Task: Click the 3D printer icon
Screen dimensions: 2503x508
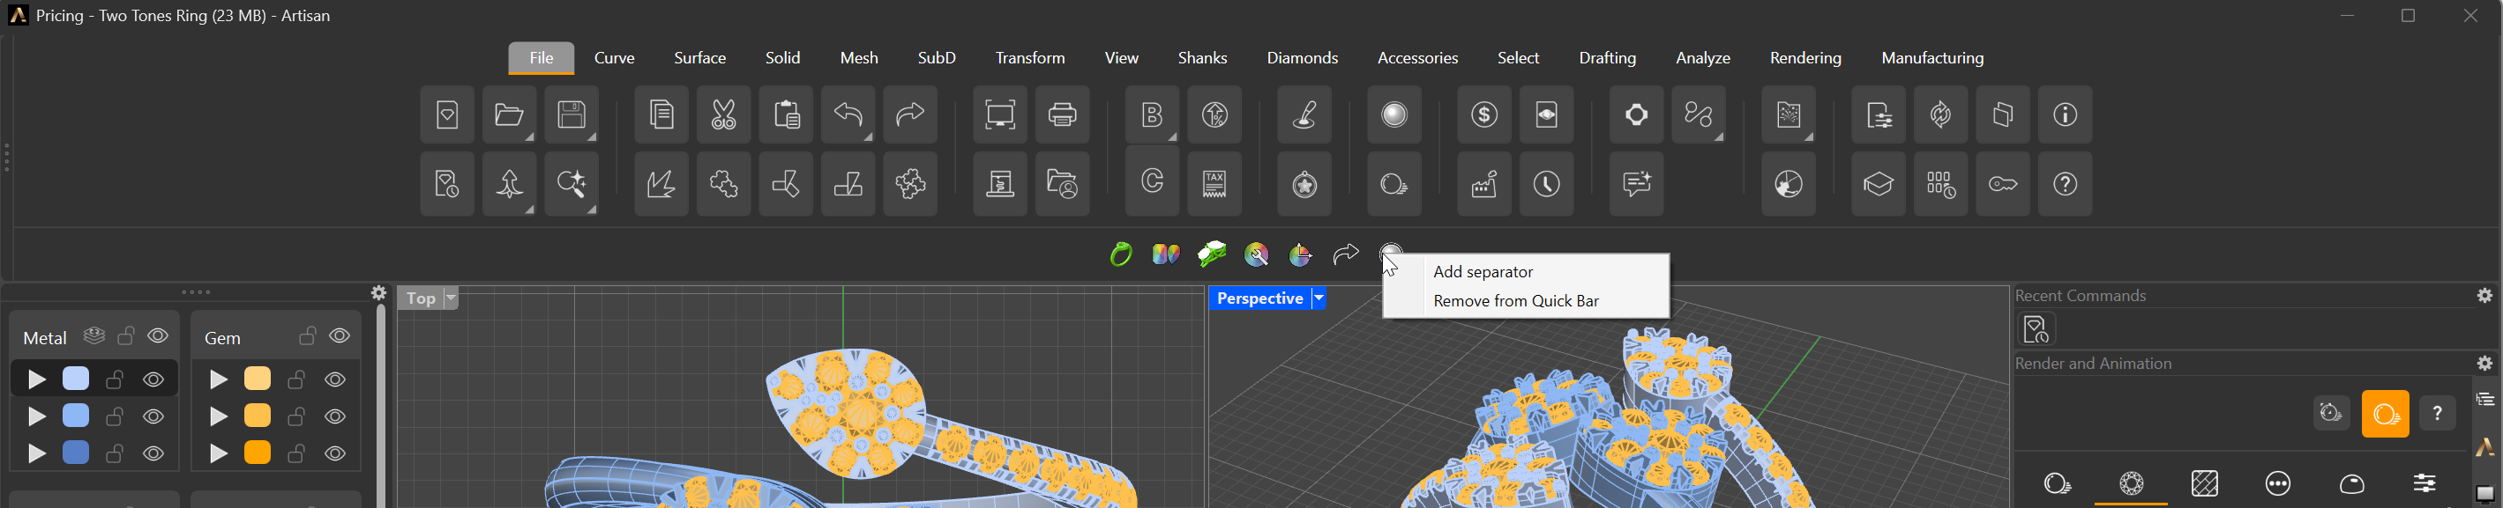Action: coord(1000,184)
